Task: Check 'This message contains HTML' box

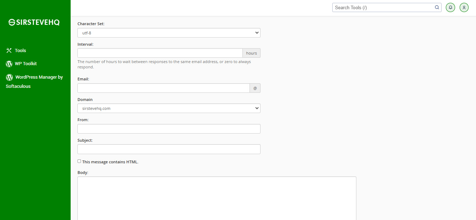Action: pos(80,161)
